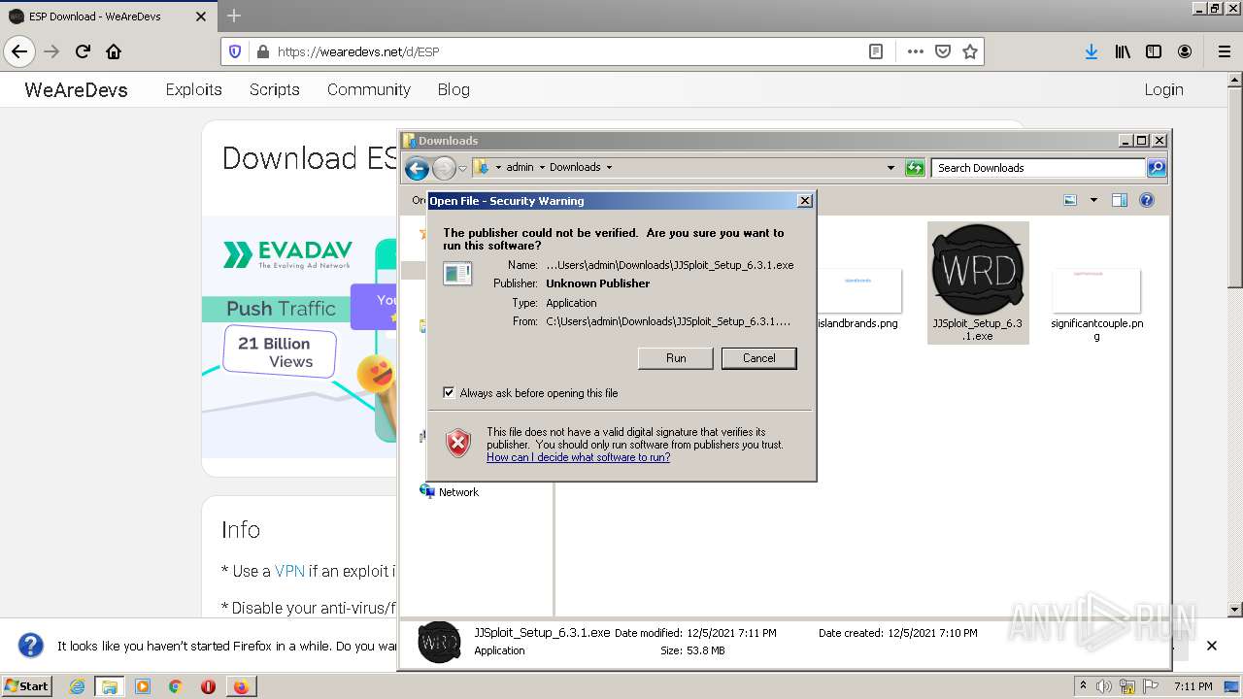The width and height of the screenshot is (1243, 699).
Task: Open the Windows Start button
Action: pos(26,686)
